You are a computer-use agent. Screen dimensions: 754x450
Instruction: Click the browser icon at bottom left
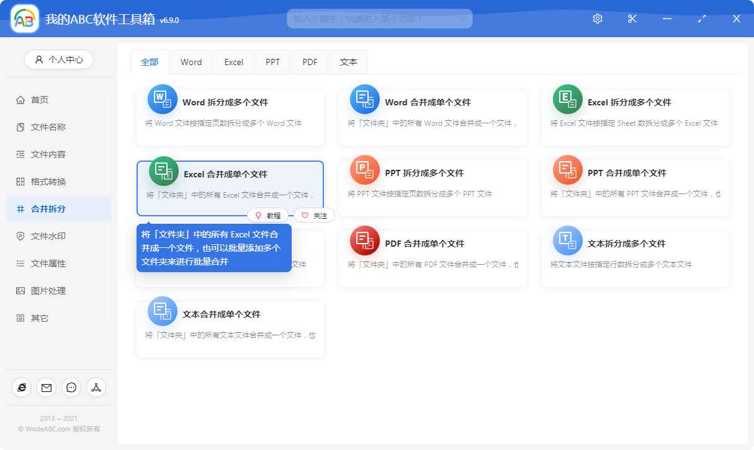point(22,387)
